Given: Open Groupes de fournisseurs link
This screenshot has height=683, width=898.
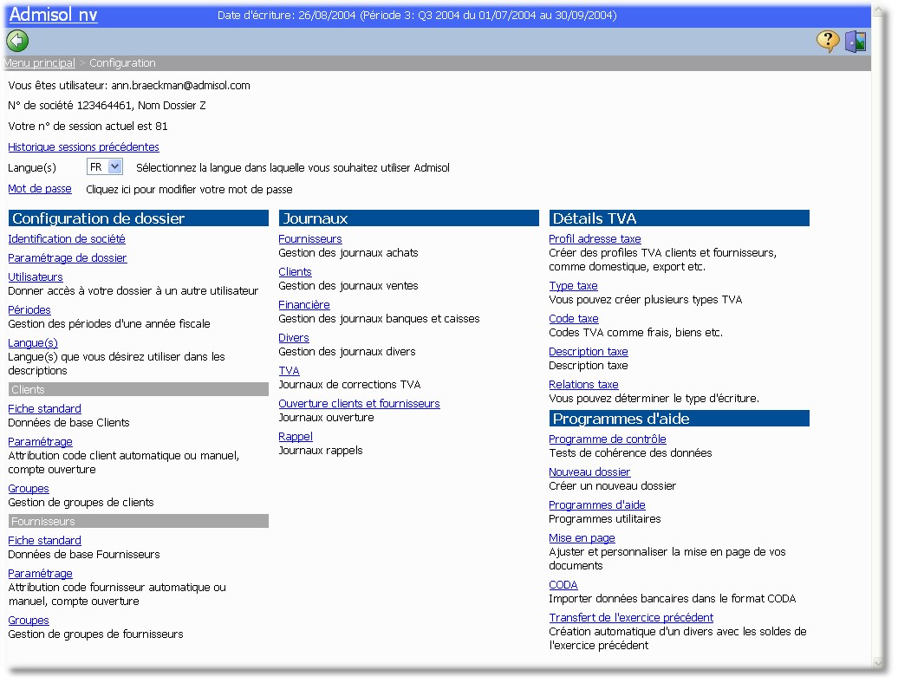Looking at the screenshot, I should pos(29,621).
